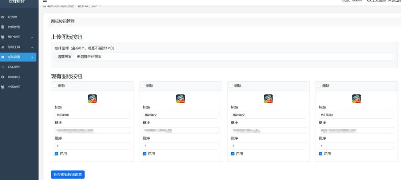Click the 未選擇任何檔案 file status text
The image size is (401, 180).
(89, 57)
